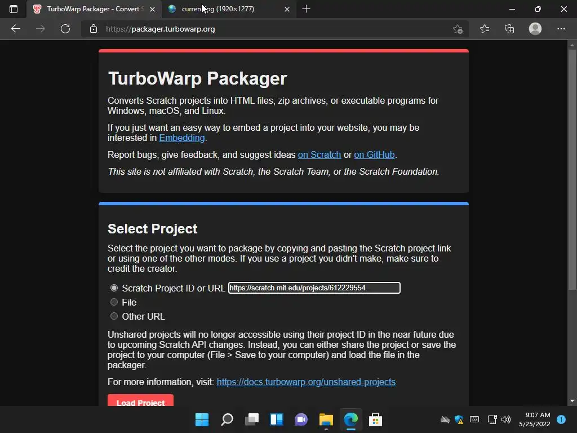This screenshot has height=433, width=577.
Task: Click the touch keyboard tray icon
Action: 474,419
